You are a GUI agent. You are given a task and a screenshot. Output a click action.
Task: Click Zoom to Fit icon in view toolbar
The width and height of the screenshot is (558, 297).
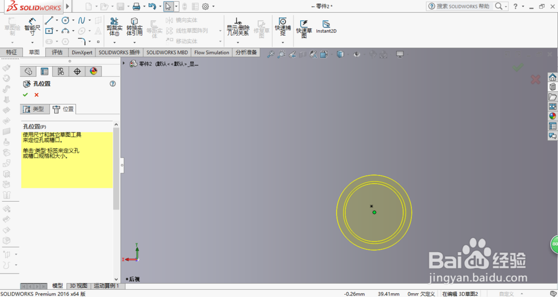[271, 55]
